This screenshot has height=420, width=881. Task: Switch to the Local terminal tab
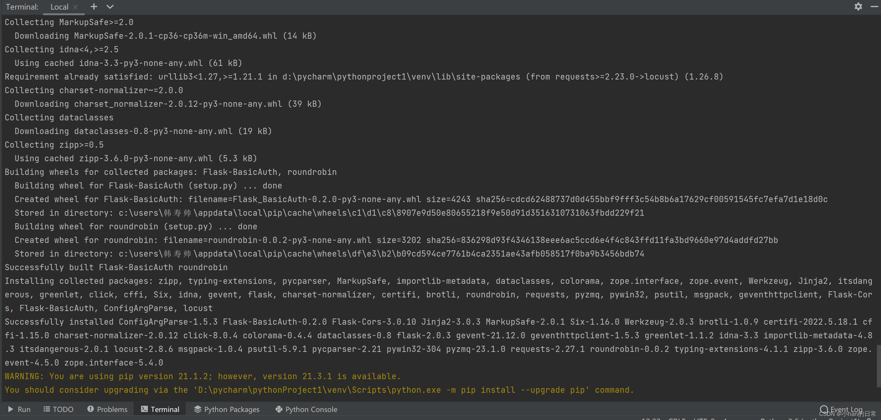[x=60, y=6]
